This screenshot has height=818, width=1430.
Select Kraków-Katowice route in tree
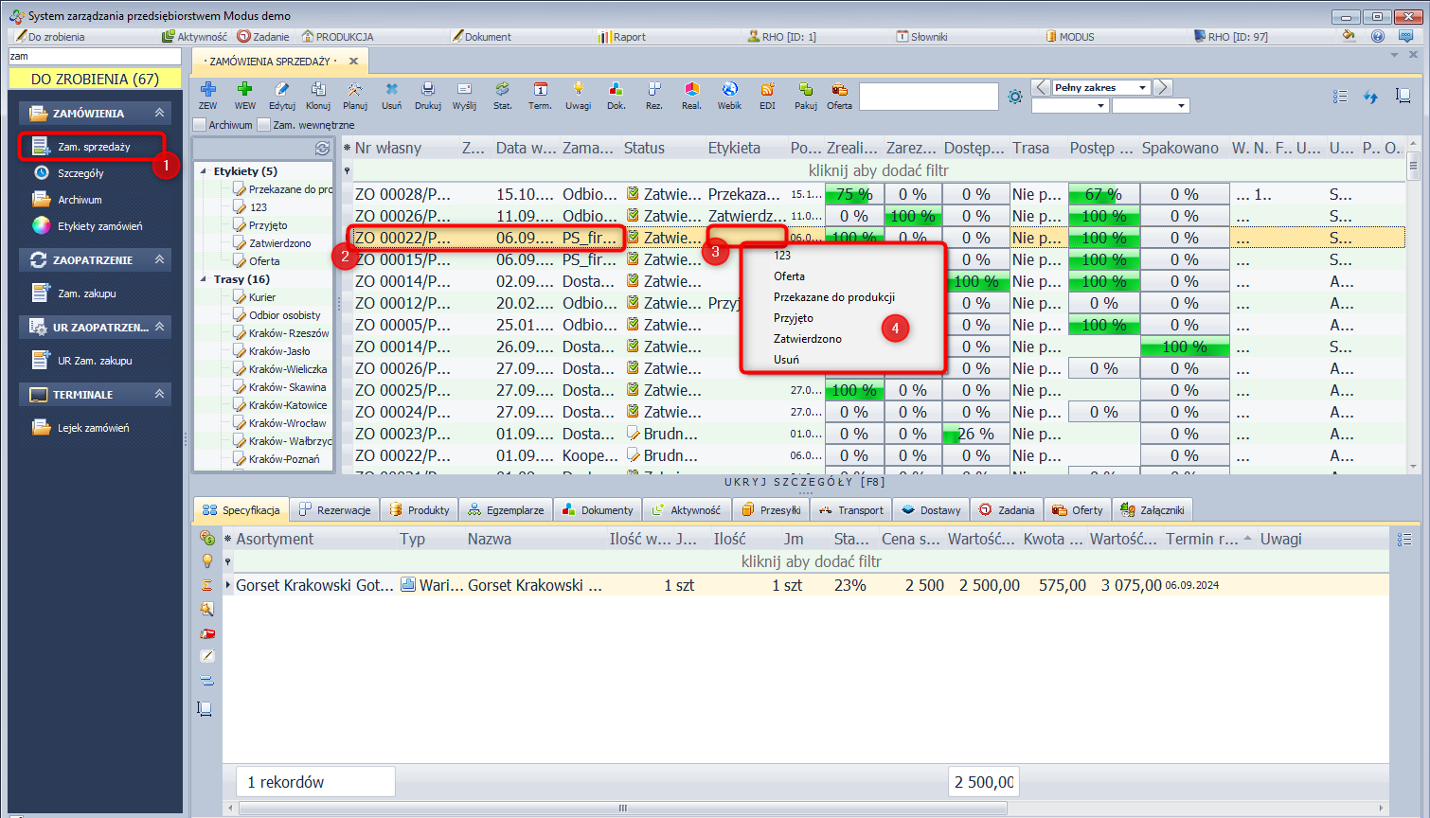tap(288, 405)
